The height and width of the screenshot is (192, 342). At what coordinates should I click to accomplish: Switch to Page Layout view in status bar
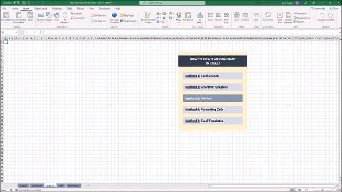[300, 190]
